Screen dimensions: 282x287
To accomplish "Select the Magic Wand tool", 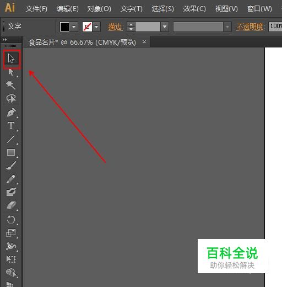I will (11, 85).
